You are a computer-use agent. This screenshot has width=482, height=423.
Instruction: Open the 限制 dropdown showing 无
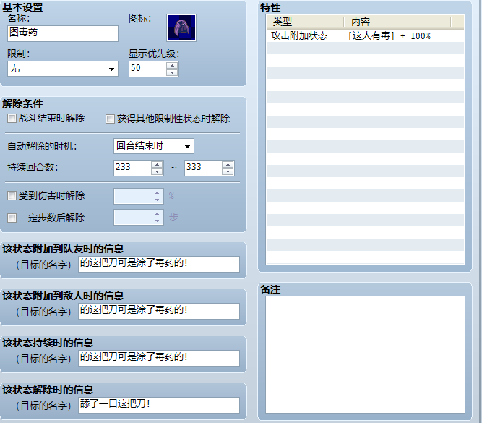point(63,69)
